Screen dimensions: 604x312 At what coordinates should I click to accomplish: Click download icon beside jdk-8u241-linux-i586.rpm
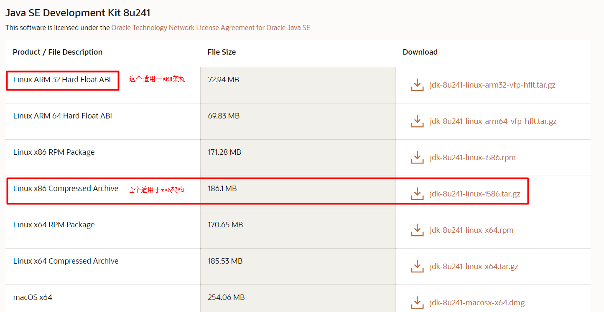click(x=417, y=158)
